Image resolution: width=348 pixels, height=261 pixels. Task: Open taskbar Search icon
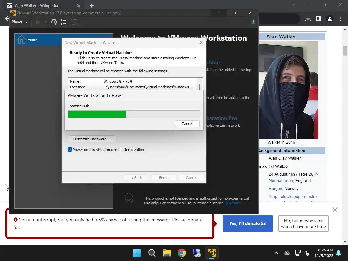152,253
